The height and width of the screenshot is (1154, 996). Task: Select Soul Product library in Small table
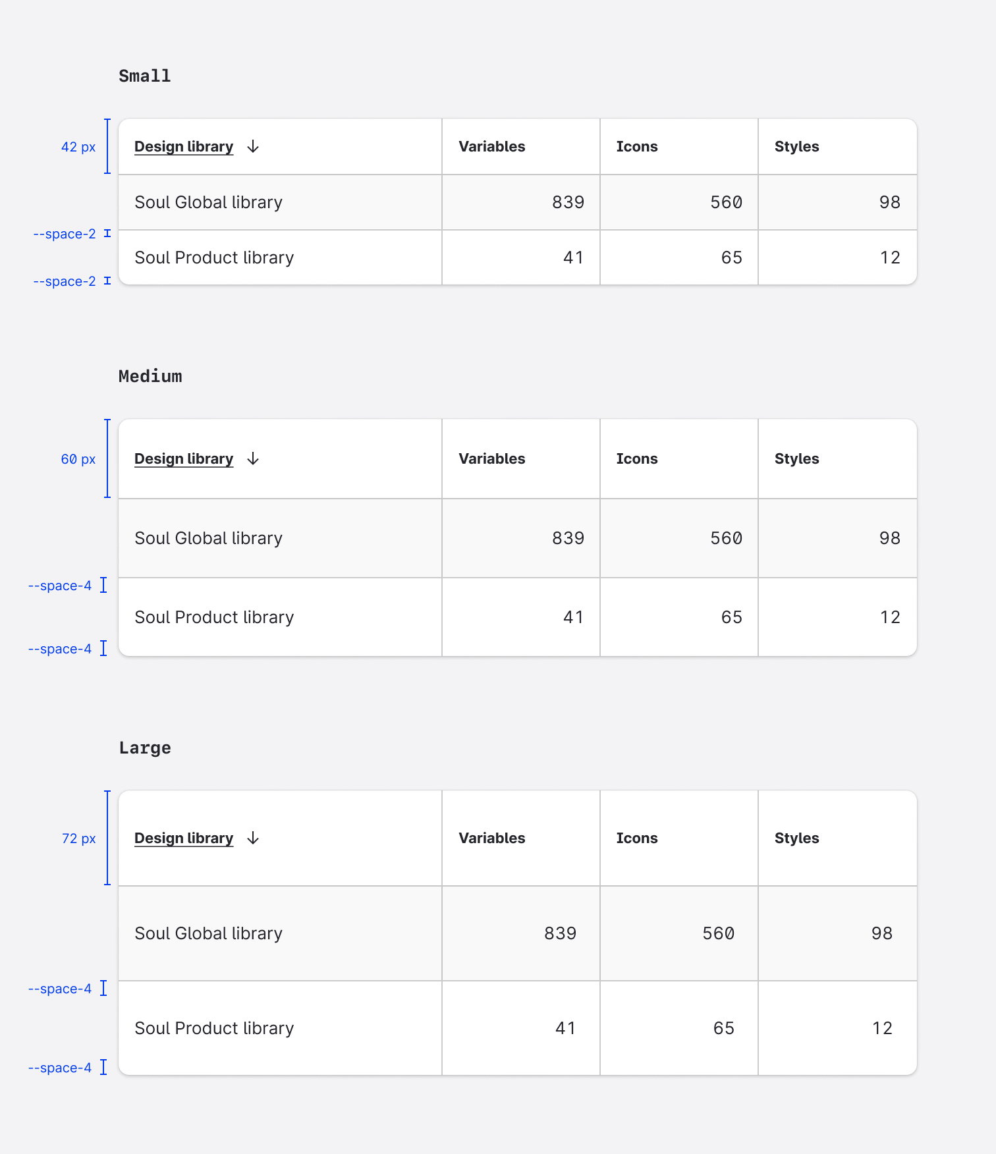(x=214, y=258)
